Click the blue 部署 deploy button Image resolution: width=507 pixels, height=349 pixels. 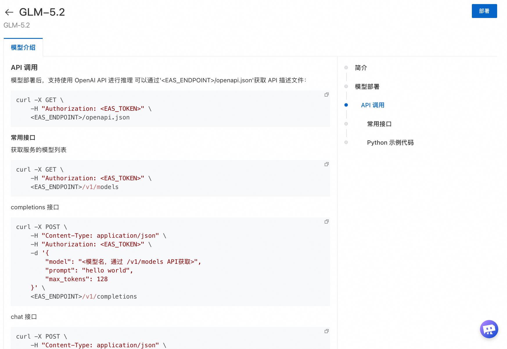point(484,11)
